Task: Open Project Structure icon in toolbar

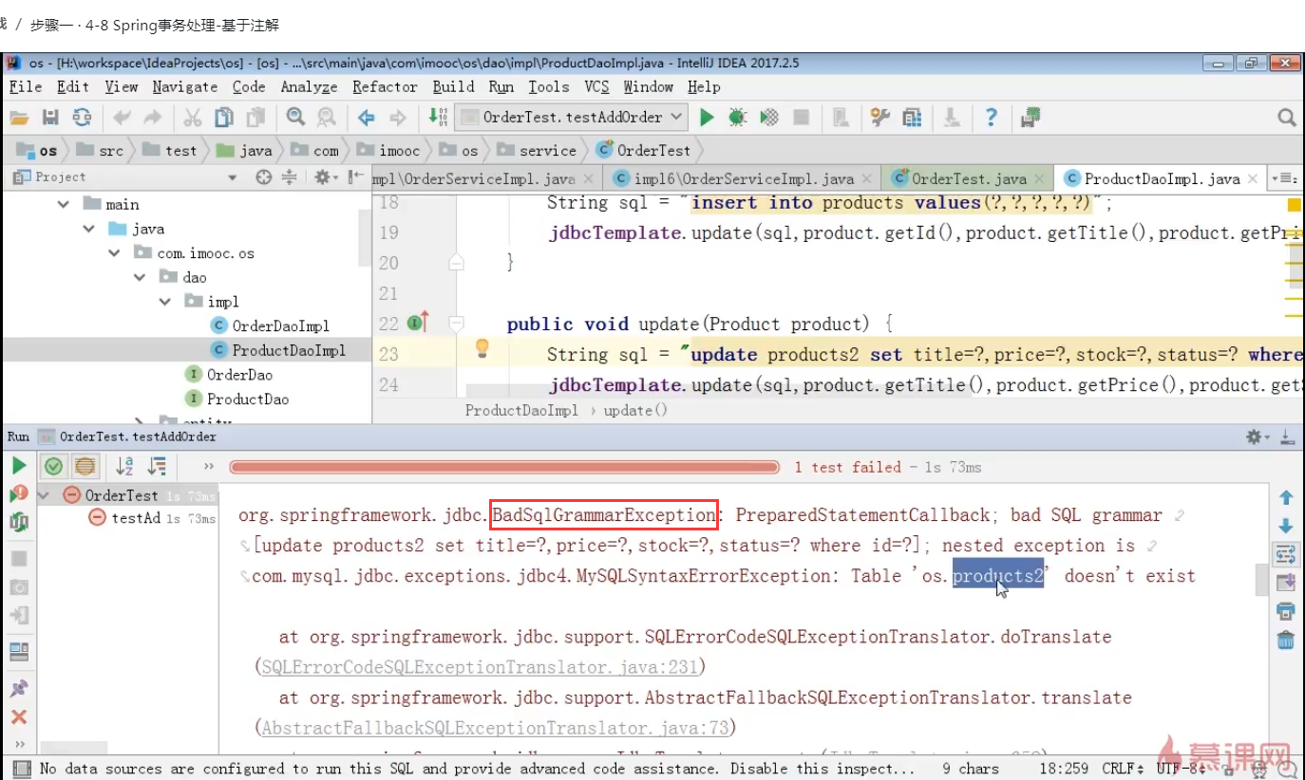Action: coord(913,118)
